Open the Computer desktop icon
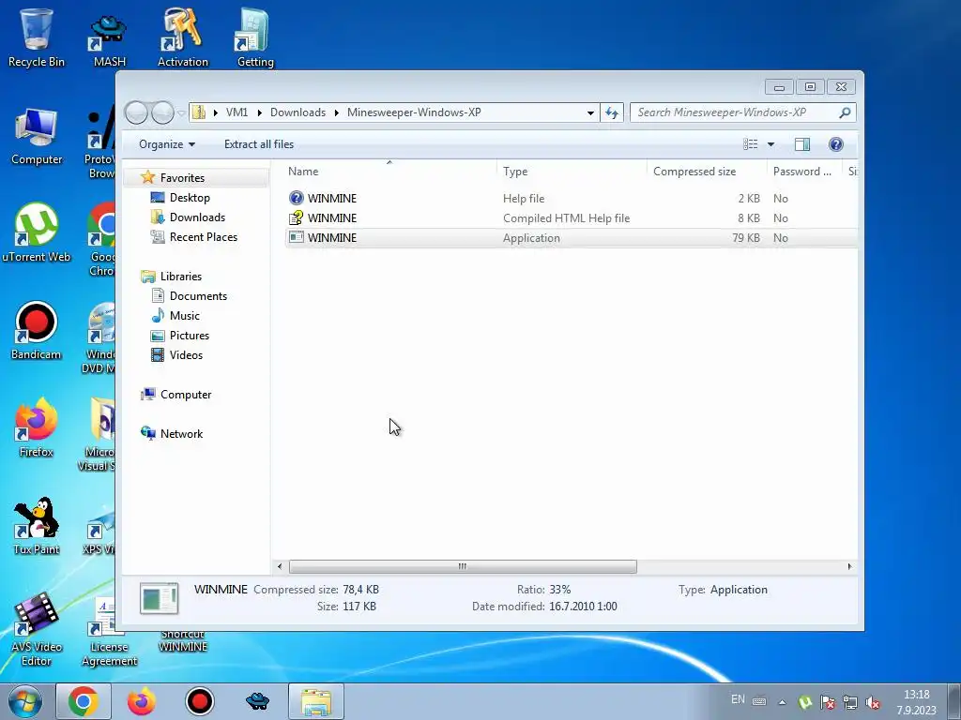Viewport: 961px width, 720px height. click(37, 137)
